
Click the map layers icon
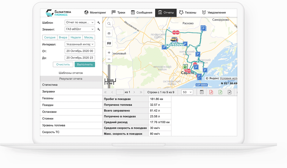tap(109, 43)
